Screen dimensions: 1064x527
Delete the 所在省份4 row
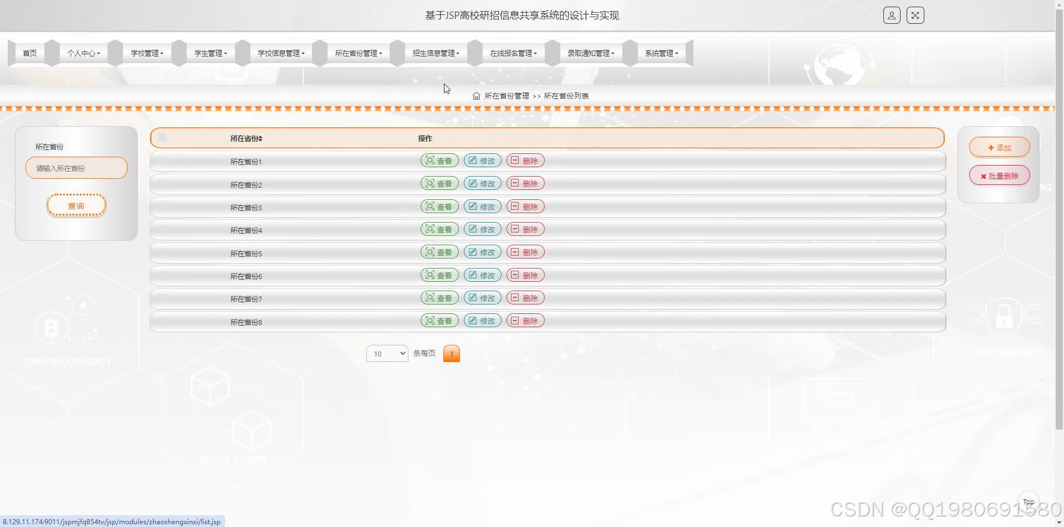(525, 229)
